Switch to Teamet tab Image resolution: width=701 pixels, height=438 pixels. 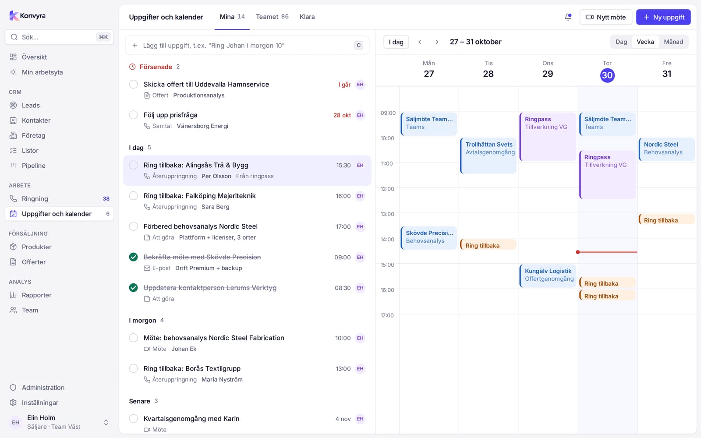pos(272,17)
